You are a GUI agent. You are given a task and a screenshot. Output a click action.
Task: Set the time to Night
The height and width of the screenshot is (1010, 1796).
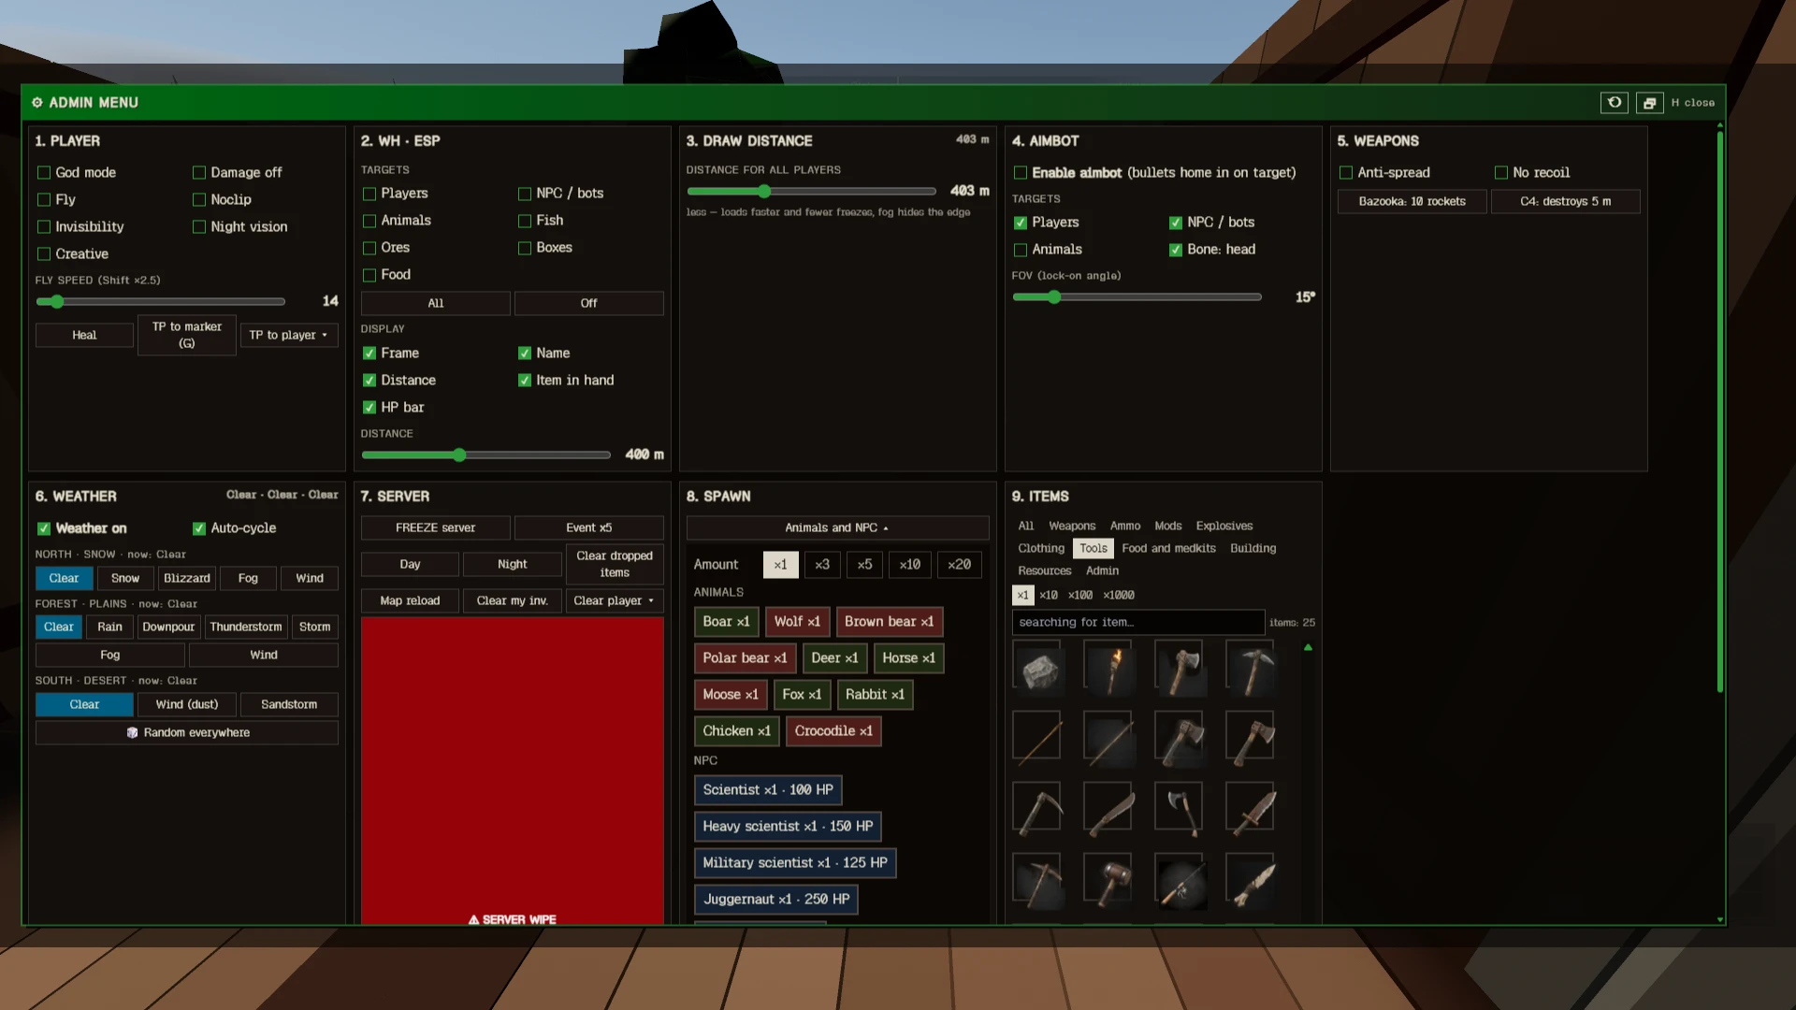(512, 564)
